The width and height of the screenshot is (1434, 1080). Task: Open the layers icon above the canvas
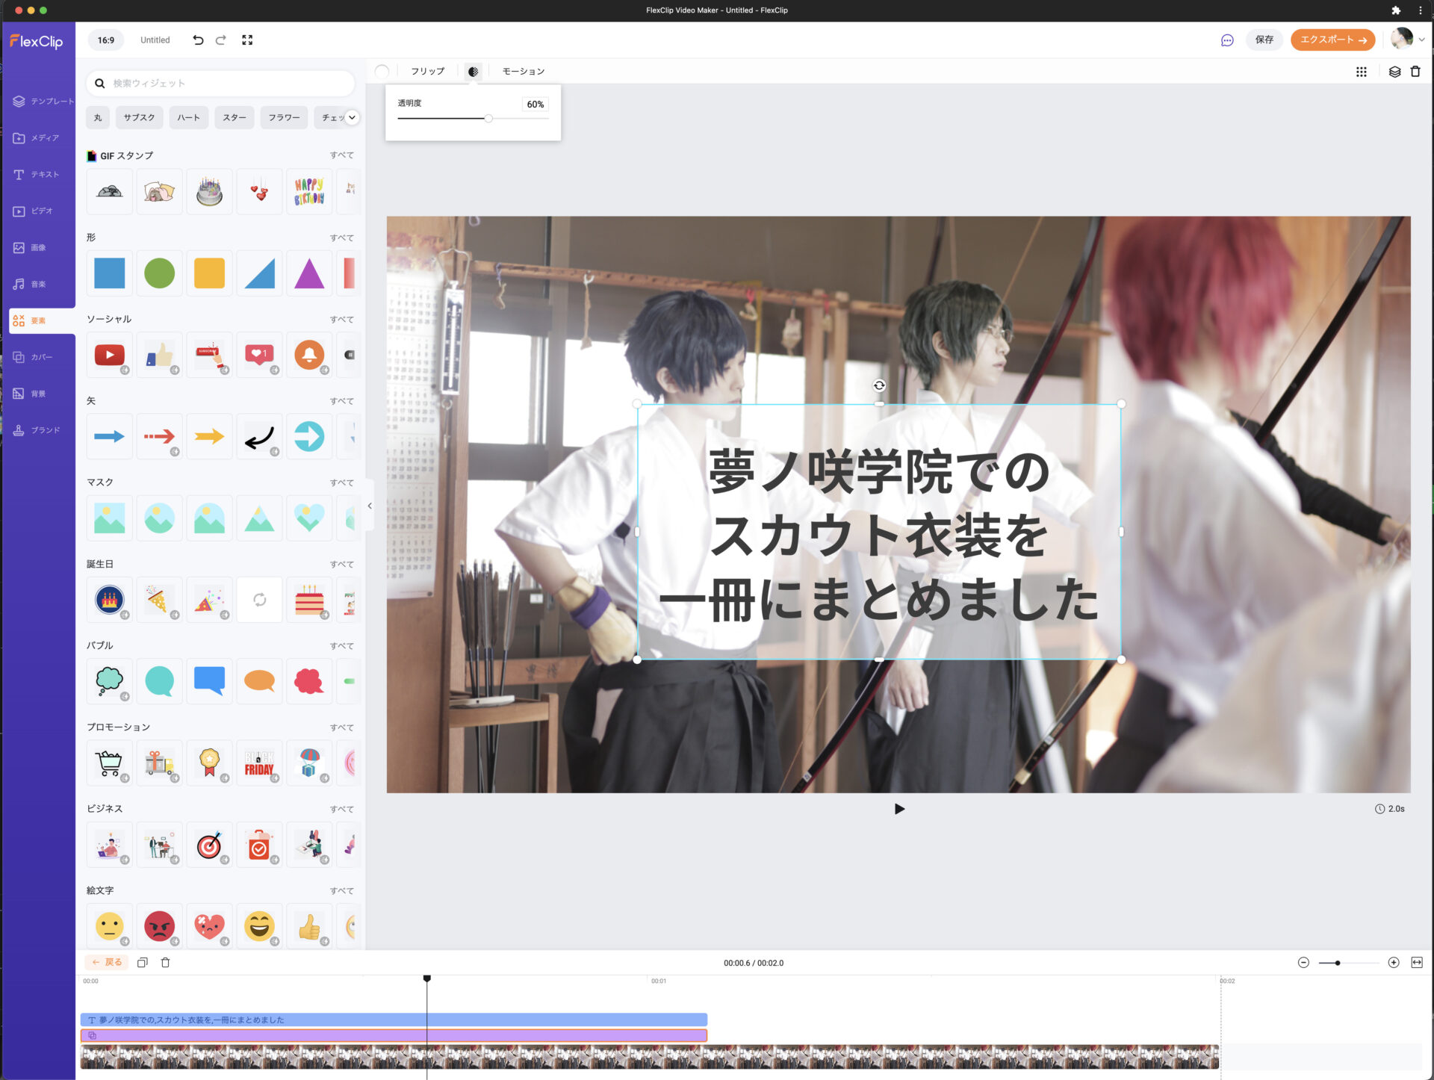pos(1394,72)
